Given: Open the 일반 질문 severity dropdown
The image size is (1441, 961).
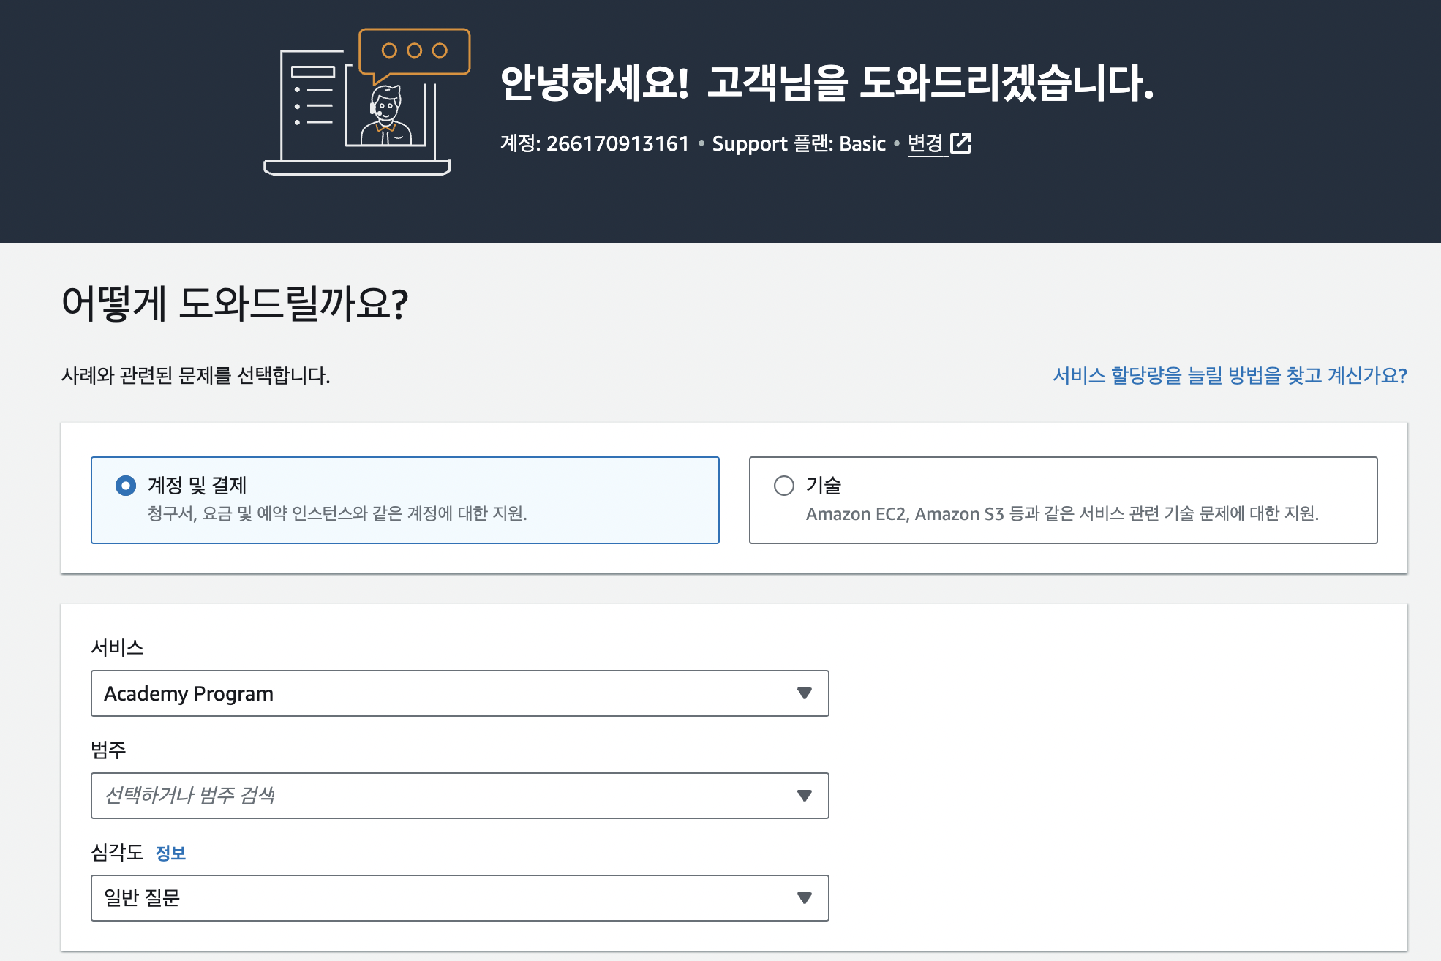Looking at the screenshot, I should pyautogui.click(x=439, y=898).
